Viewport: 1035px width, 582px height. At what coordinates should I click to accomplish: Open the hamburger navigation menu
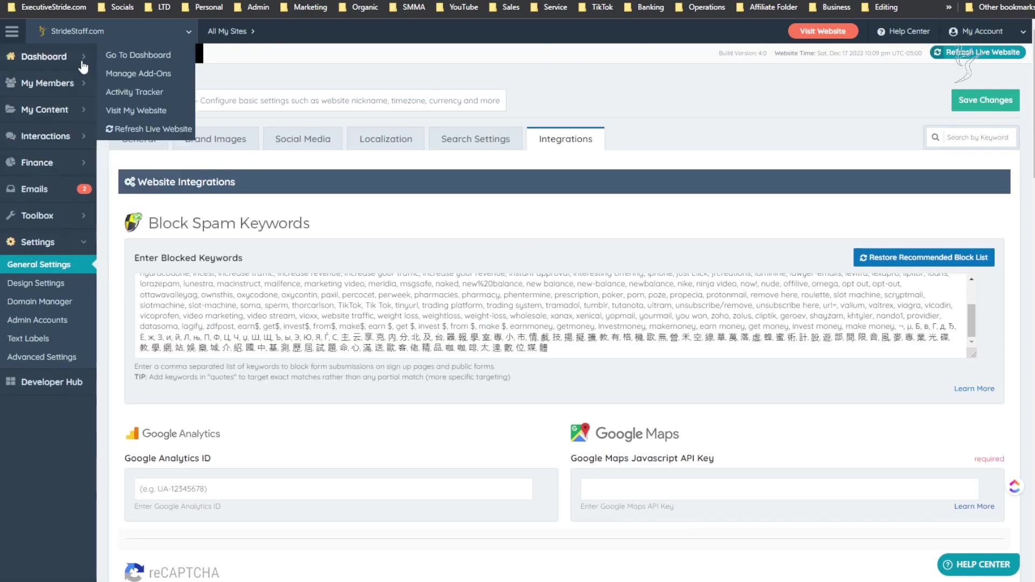coord(11,31)
